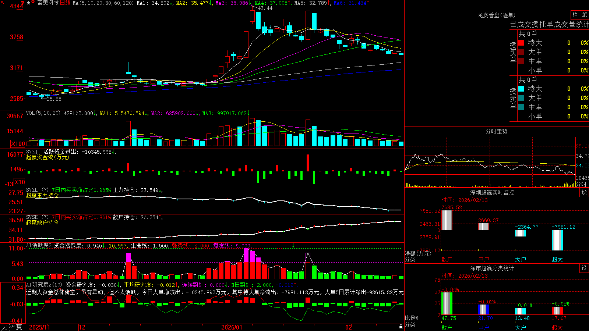Click the 深市超赢分类统计 panel title

point(492,268)
